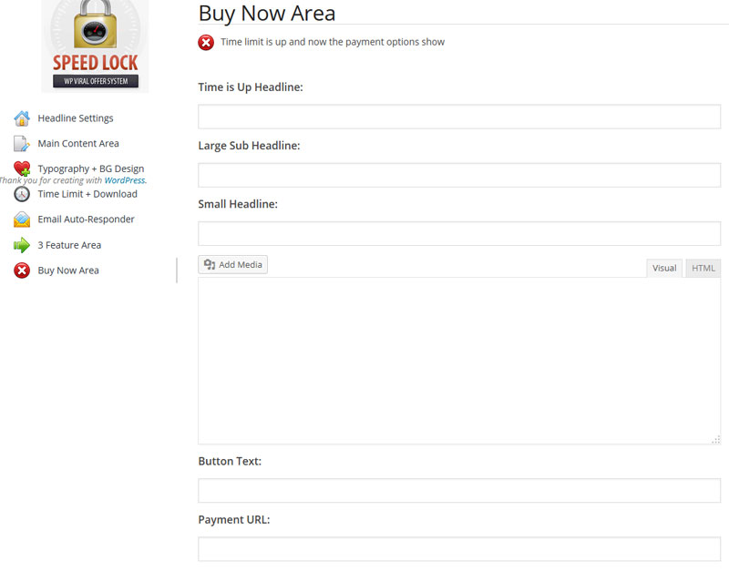Image resolution: width=729 pixels, height=572 pixels.
Task: Click the Buy Now Area page heading
Action: (x=267, y=13)
